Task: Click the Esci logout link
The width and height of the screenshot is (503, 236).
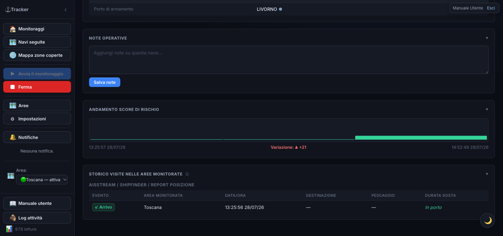Action: click(x=491, y=8)
